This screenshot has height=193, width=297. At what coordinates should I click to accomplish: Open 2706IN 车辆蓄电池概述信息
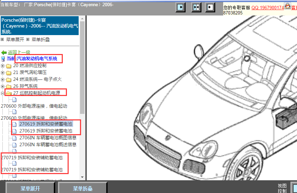(48, 144)
